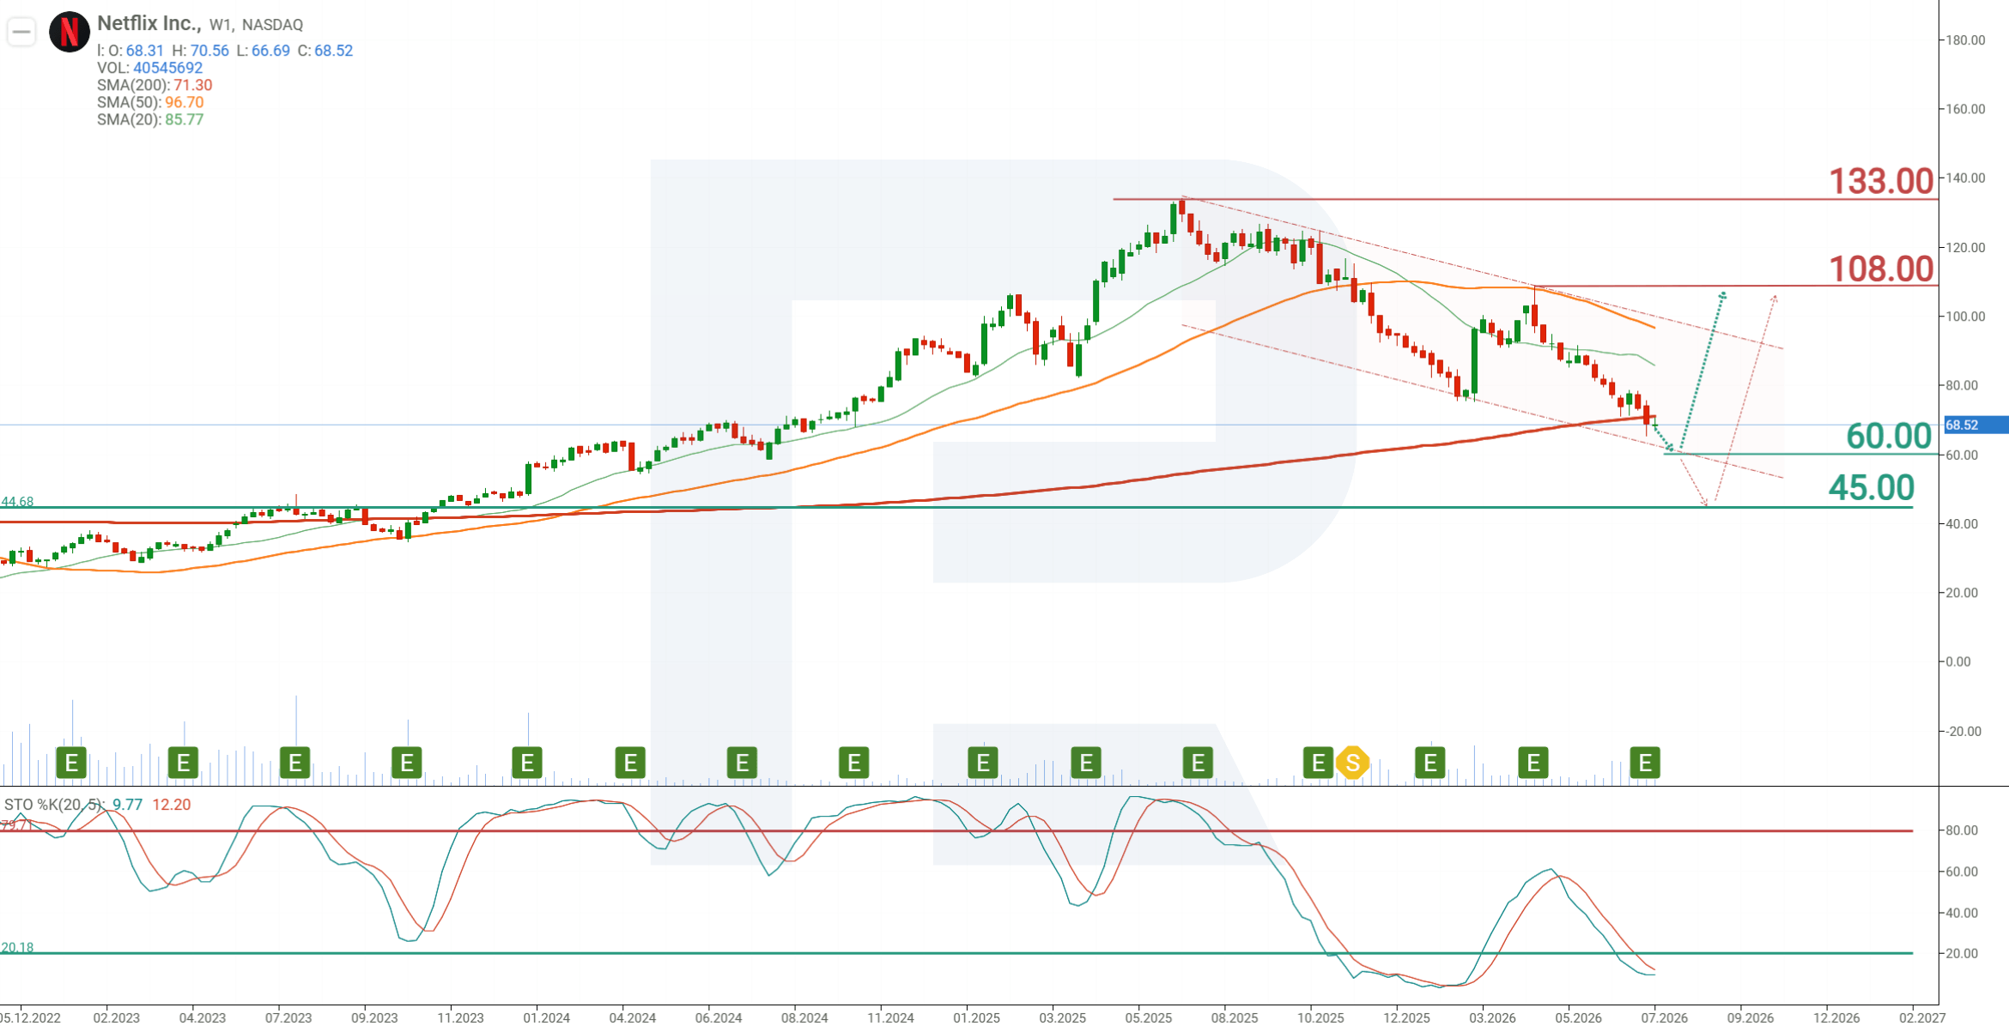Open the January 2023 earnings E marker
This screenshot has height=1026, width=2009.
pos(71,762)
